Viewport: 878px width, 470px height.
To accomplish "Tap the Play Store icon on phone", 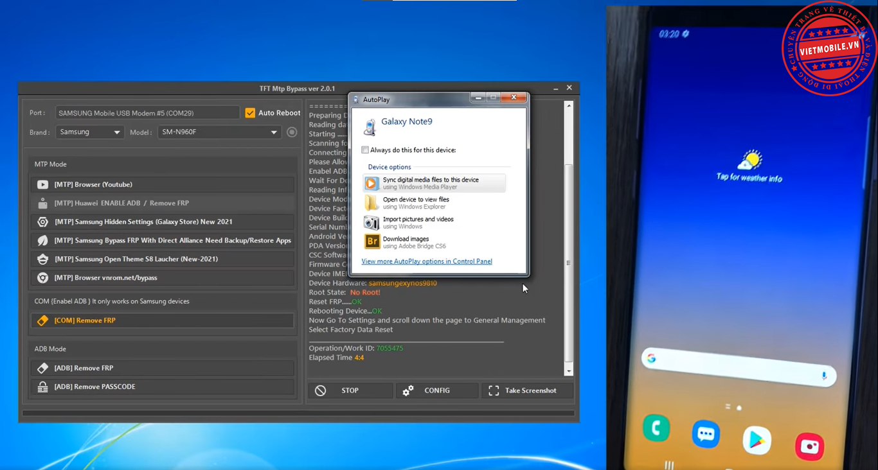I will click(757, 440).
